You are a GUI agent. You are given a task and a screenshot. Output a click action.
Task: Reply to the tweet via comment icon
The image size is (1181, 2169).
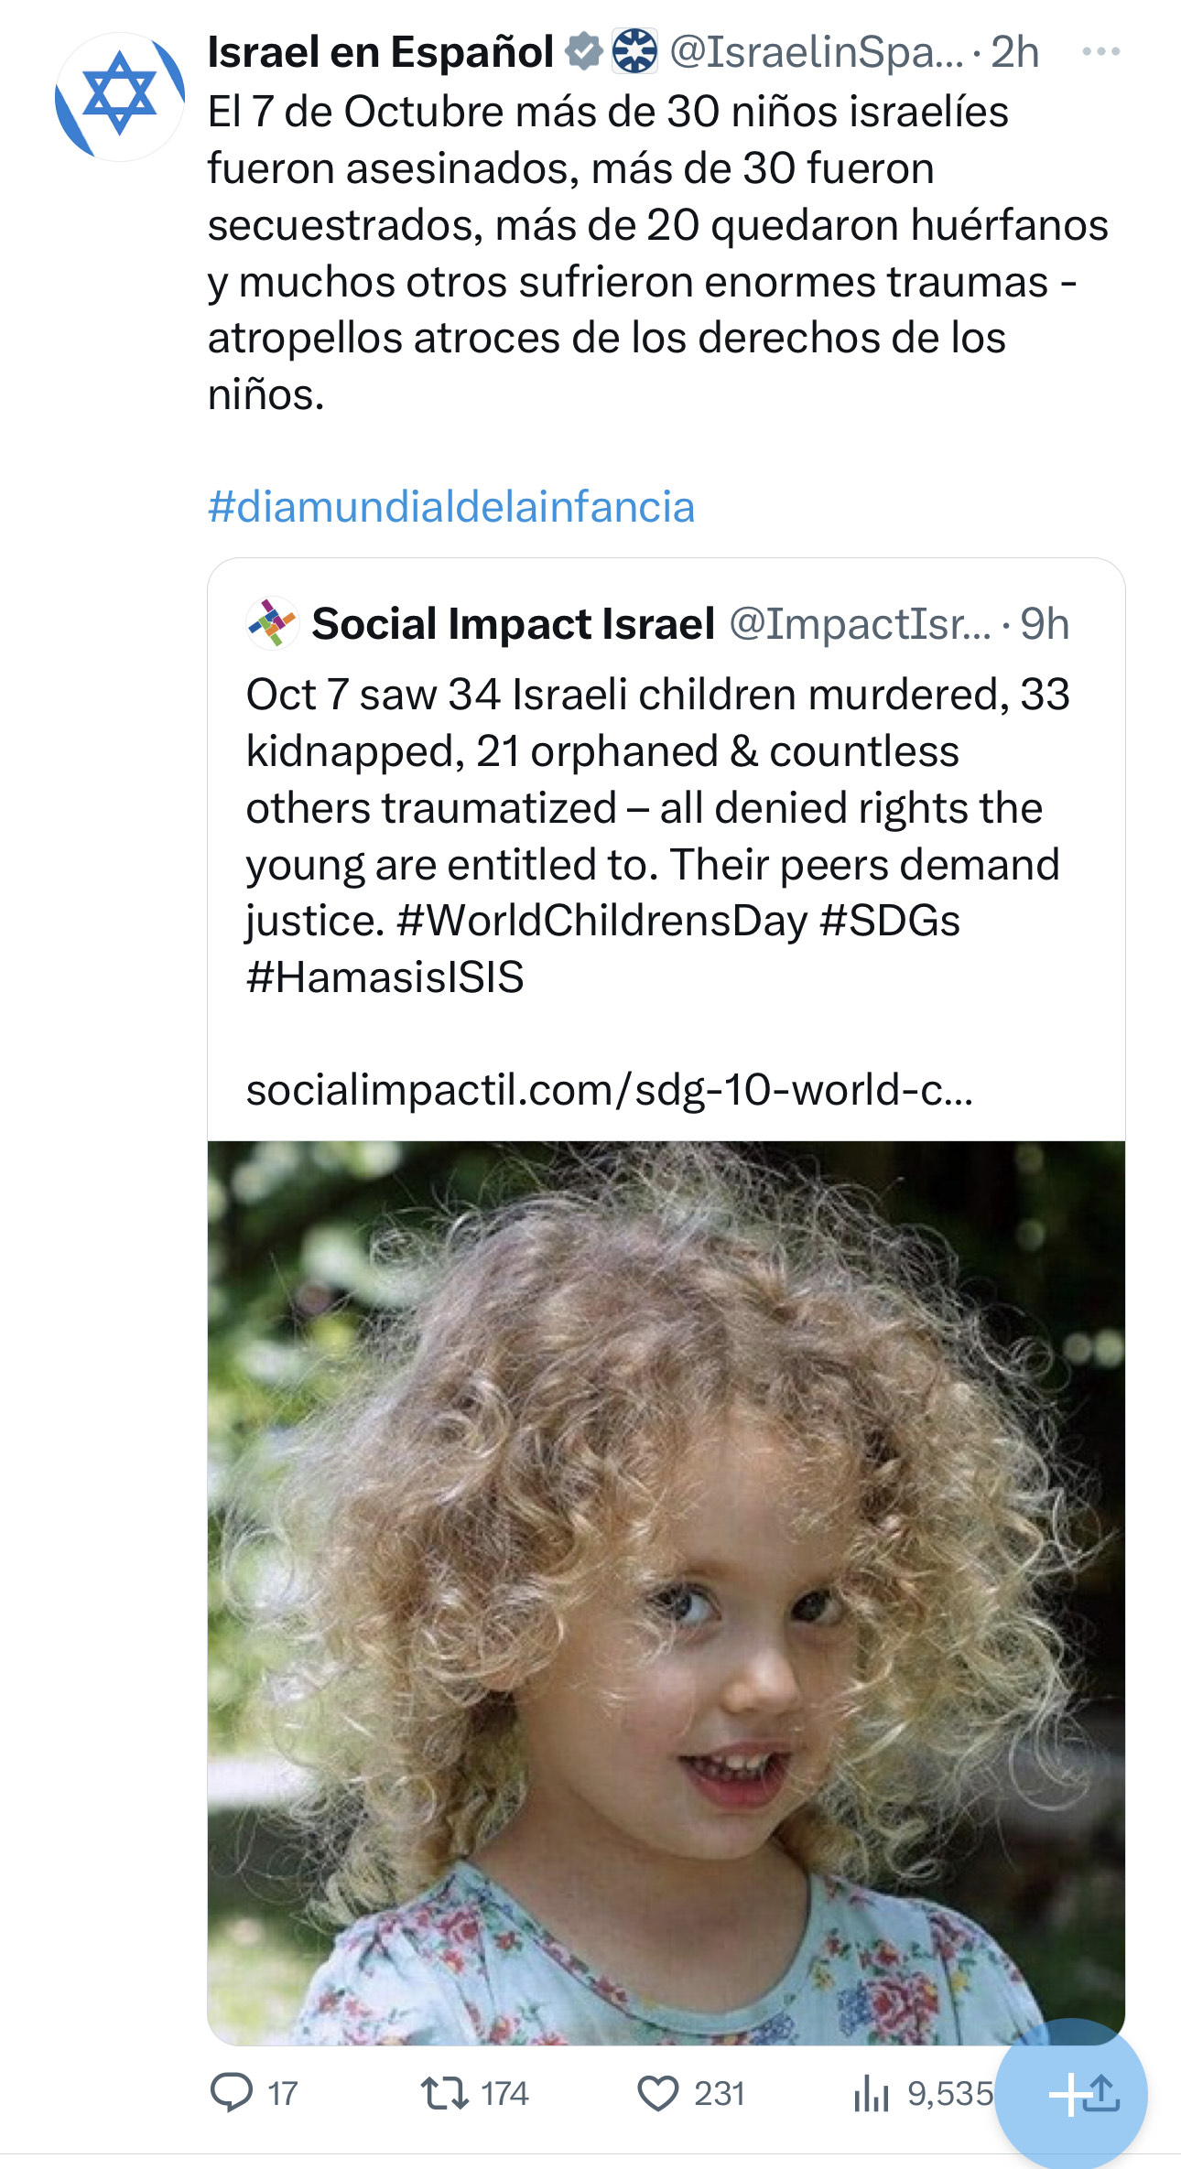[x=232, y=2092]
